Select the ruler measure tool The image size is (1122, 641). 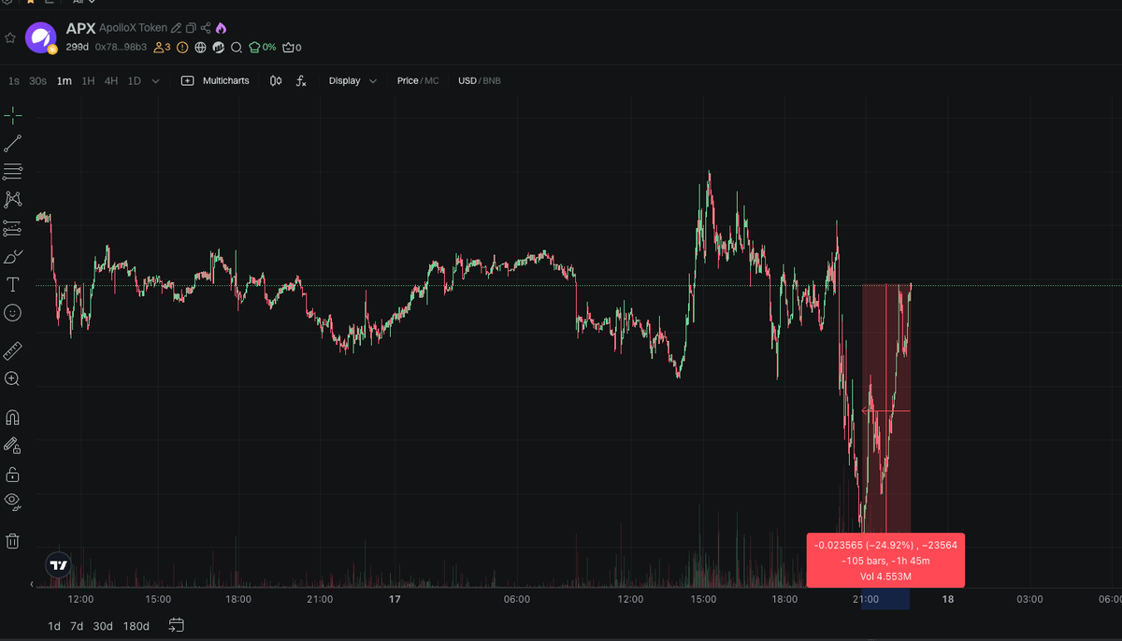[13, 350]
